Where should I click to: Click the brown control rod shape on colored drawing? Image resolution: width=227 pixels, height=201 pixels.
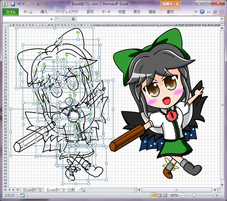(127, 139)
